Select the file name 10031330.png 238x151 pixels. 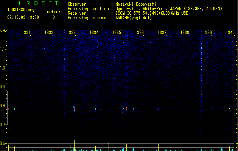(x=21, y=10)
